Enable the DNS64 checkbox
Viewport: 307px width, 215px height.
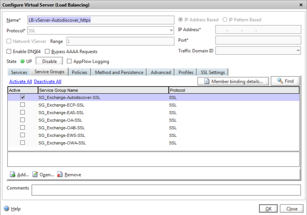(x=9, y=52)
